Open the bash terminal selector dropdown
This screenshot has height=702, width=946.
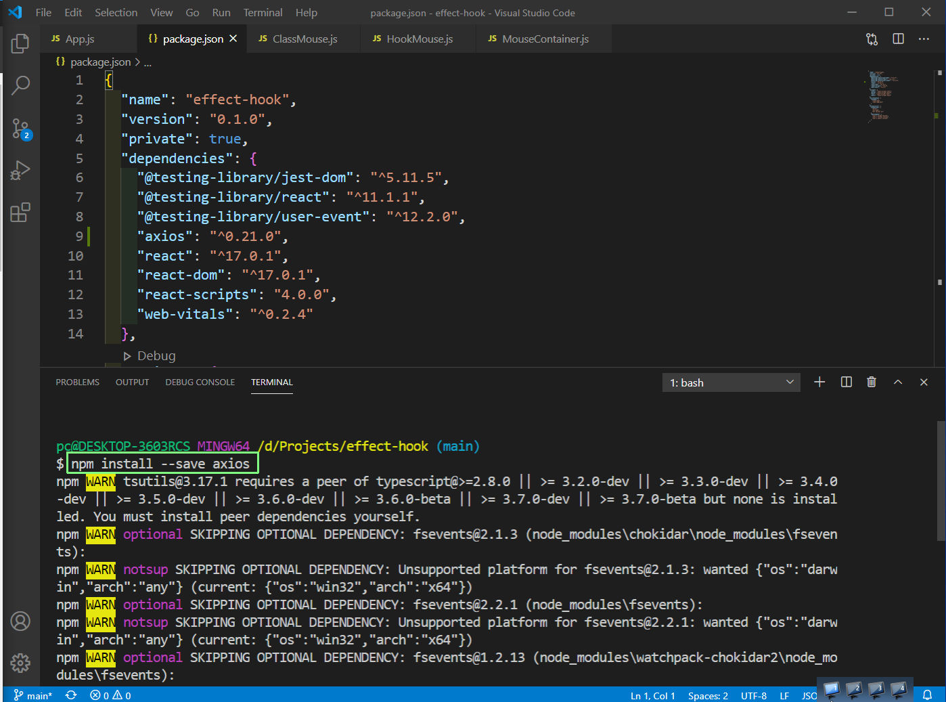click(x=731, y=382)
